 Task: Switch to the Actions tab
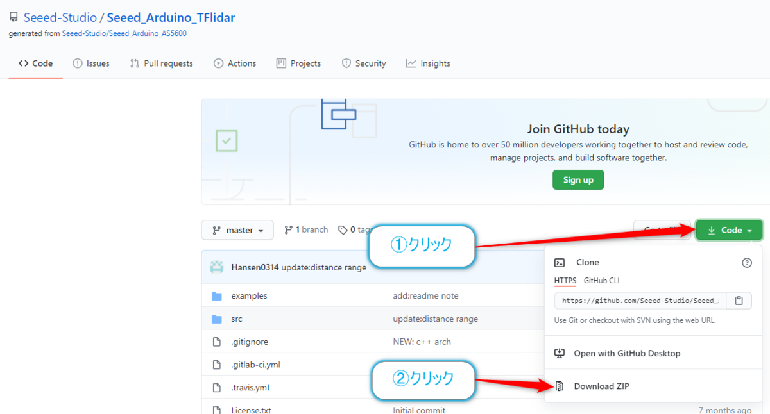tap(235, 63)
